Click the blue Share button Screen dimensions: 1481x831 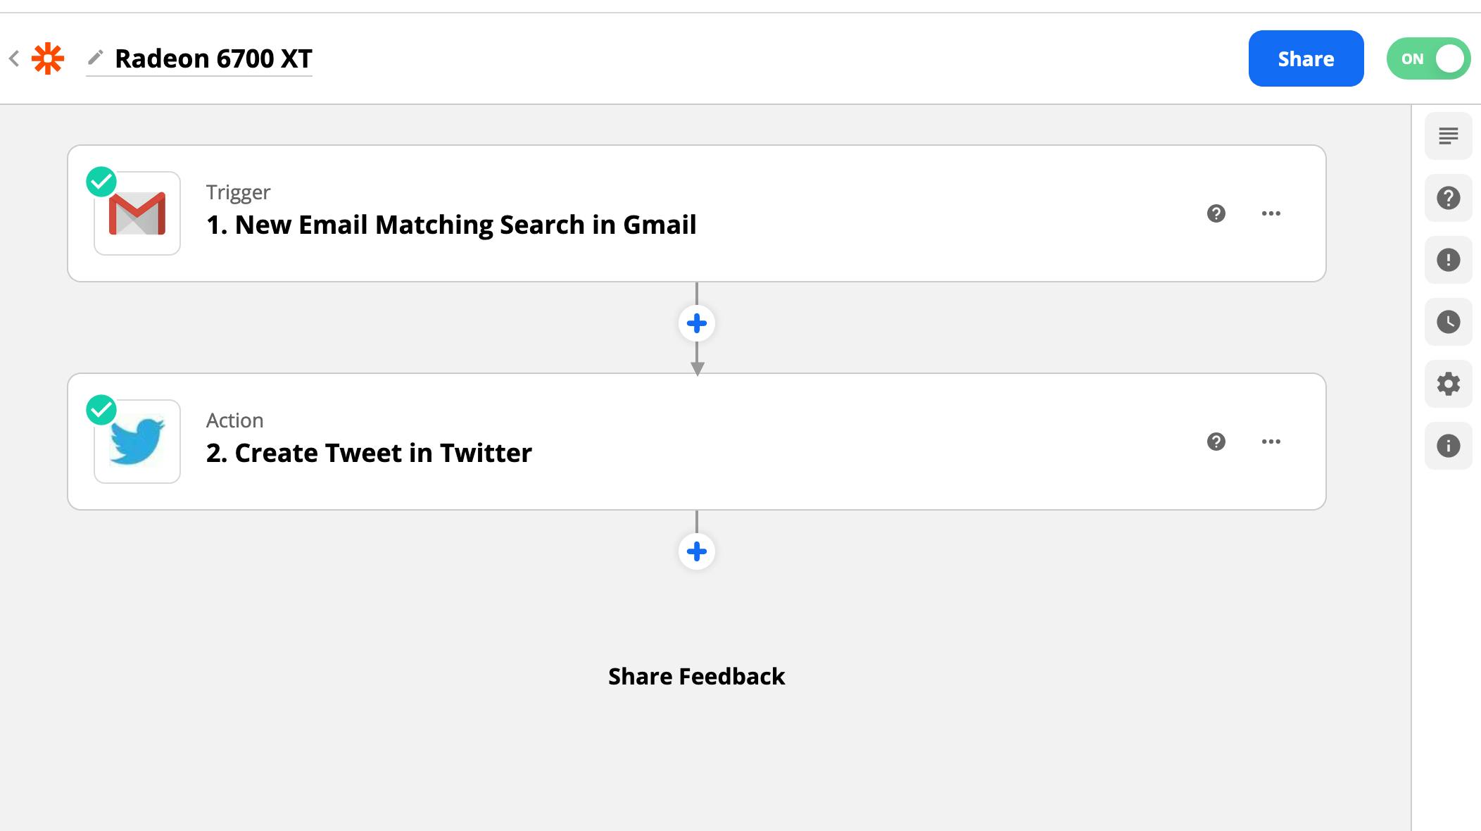point(1306,58)
